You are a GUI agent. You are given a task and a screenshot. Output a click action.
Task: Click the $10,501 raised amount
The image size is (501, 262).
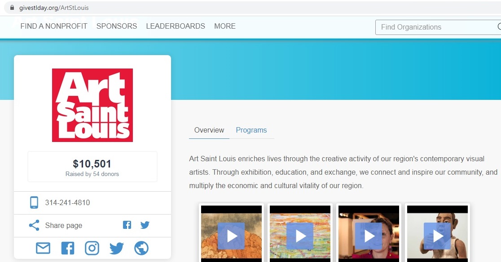(x=92, y=164)
